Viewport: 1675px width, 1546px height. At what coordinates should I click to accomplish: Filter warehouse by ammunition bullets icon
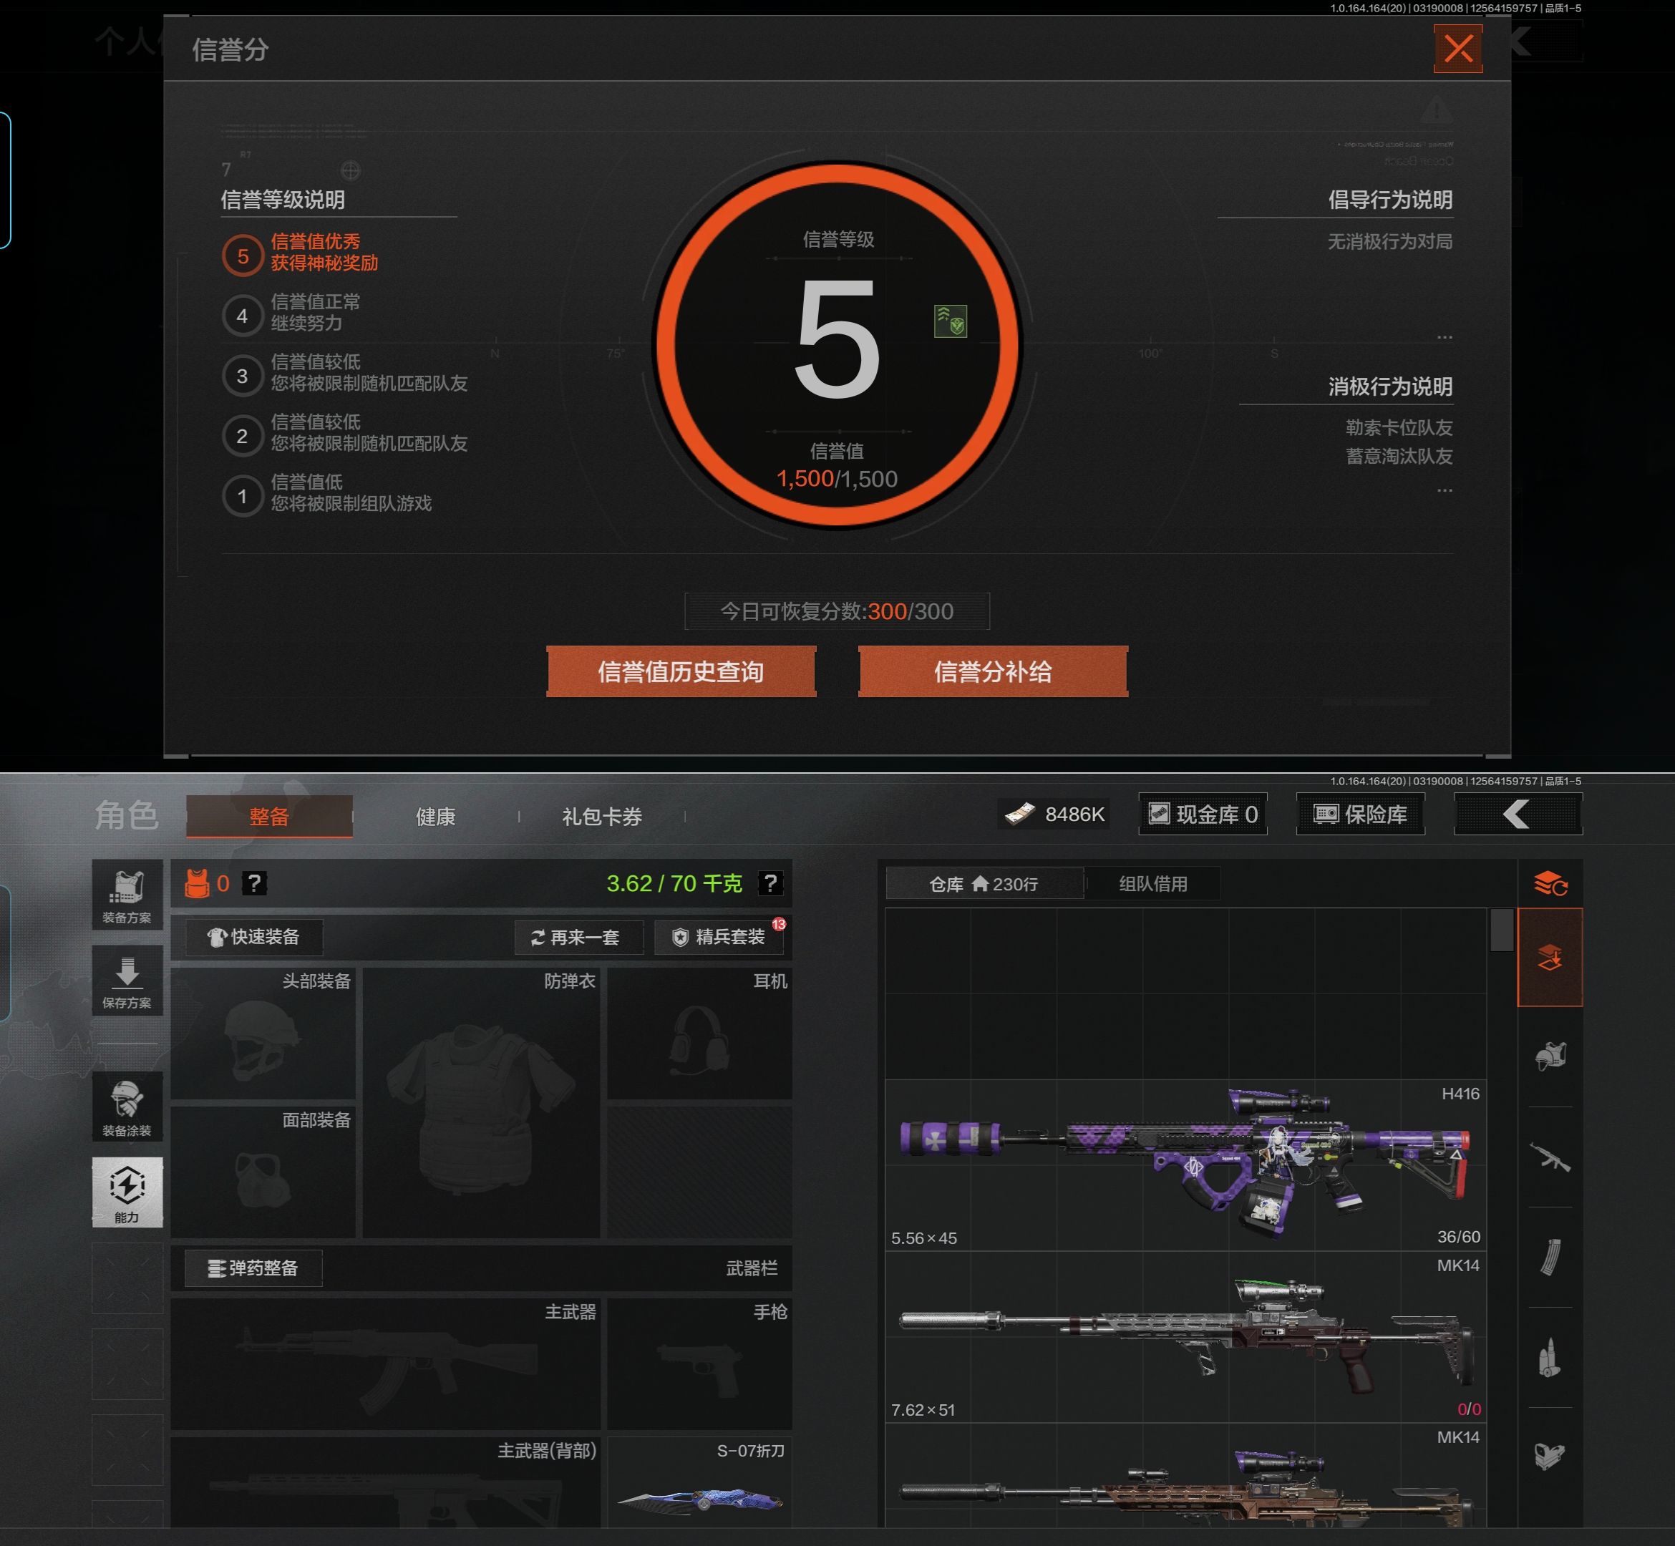(x=1550, y=1357)
